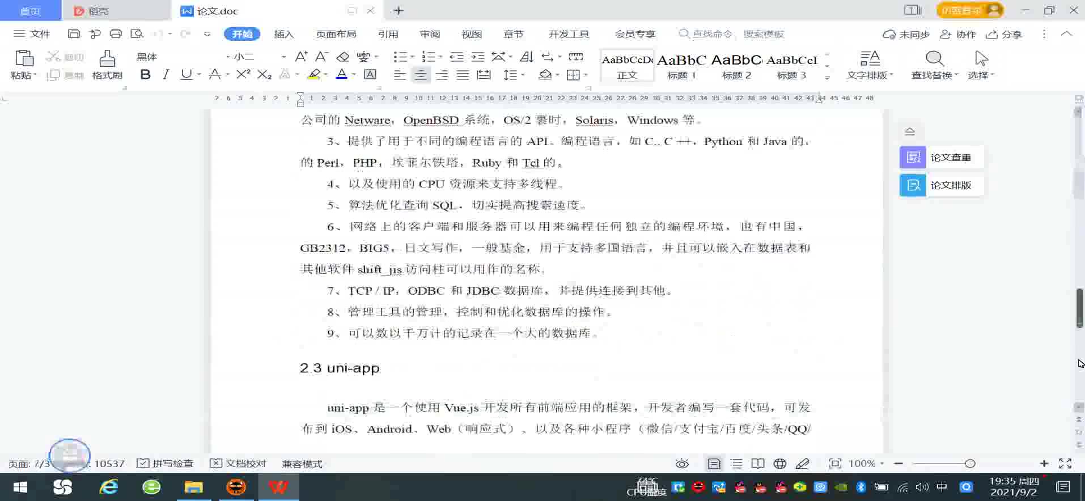Align text left
The image size is (1085, 501).
(x=400, y=75)
